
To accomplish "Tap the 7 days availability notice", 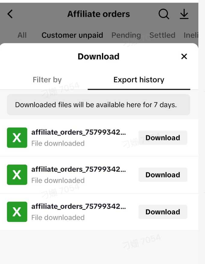I will click(99, 105).
